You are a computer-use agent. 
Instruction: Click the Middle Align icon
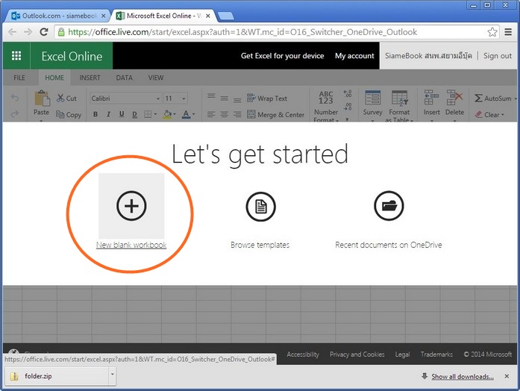pyautogui.click(x=224, y=98)
